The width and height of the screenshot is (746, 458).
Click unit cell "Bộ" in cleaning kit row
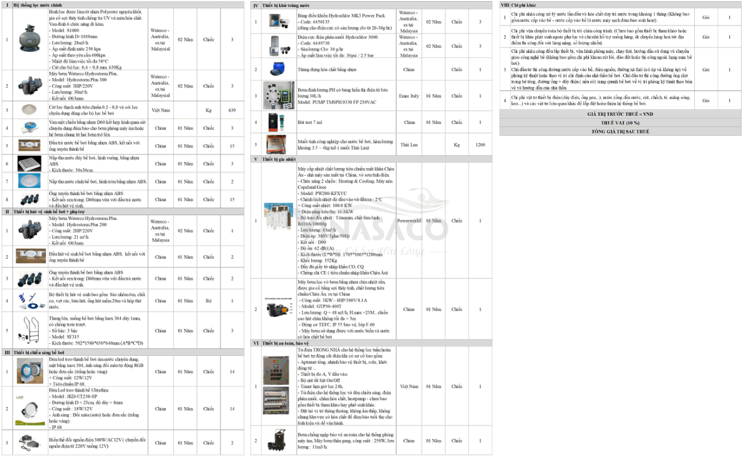tap(208, 301)
